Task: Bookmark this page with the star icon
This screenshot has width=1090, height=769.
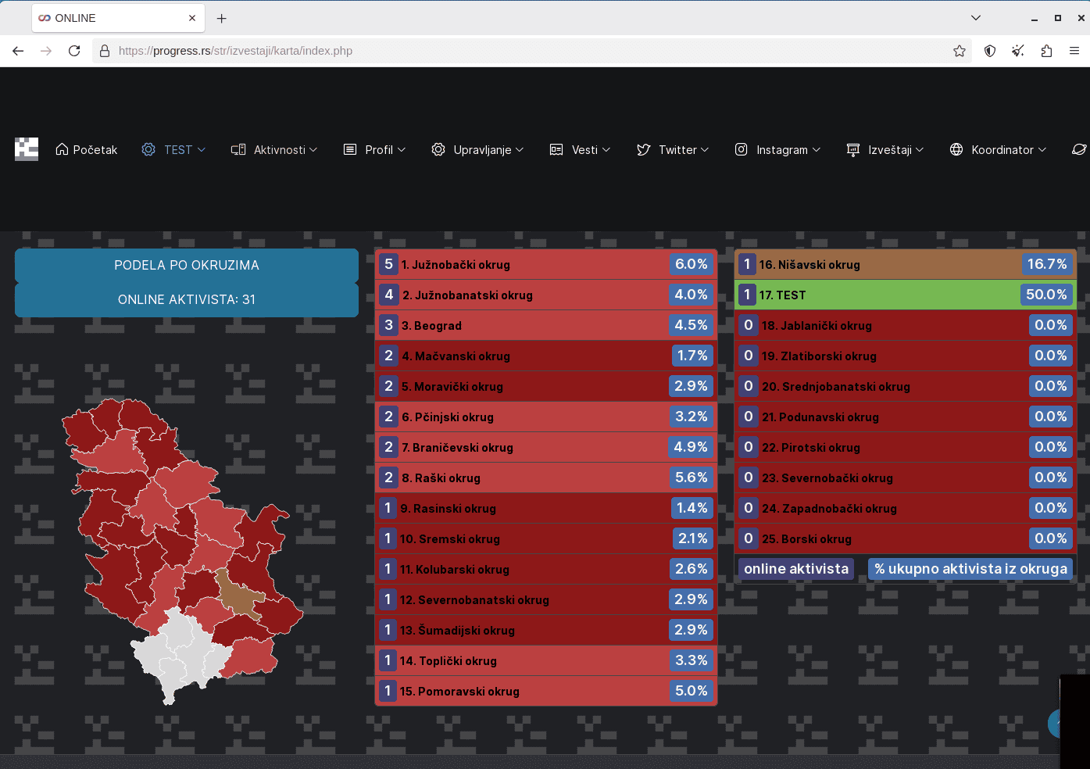Action: point(960,51)
